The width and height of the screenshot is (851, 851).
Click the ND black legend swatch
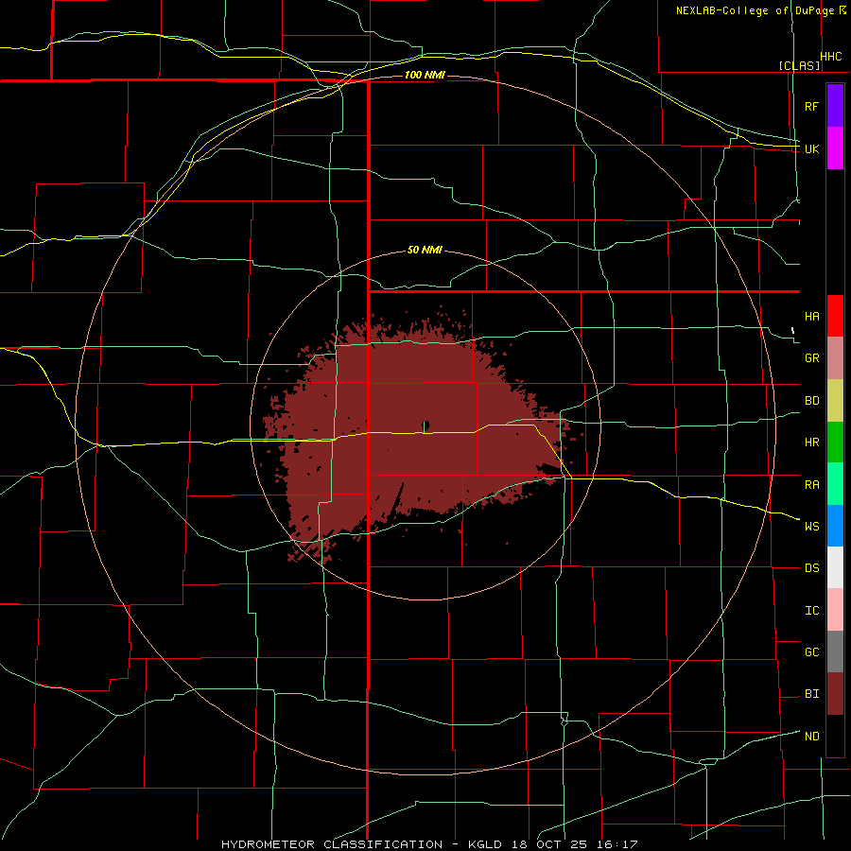(x=835, y=736)
